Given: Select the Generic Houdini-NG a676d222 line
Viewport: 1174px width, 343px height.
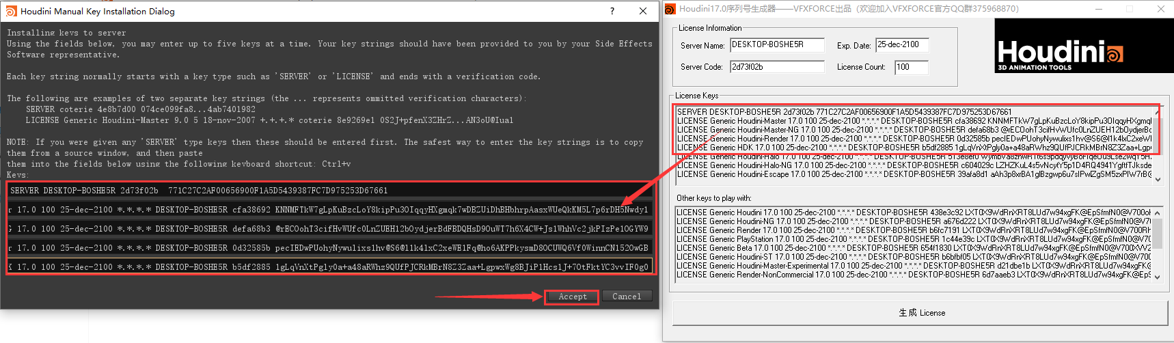Looking at the screenshot, I should (914, 221).
